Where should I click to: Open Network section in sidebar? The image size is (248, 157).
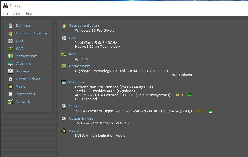pyautogui.click(x=23, y=102)
